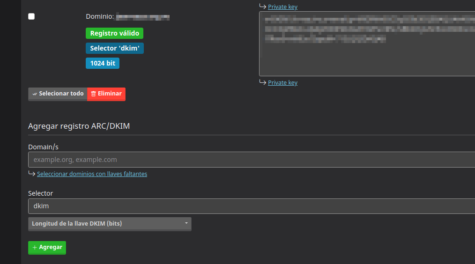This screenshot has height=264, width=475.
Task: Open the Private key link below the textbox
Action: tap(282, 83)
